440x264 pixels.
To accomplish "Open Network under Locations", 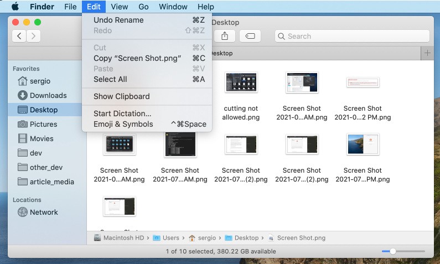I will (x=44, y=212).
